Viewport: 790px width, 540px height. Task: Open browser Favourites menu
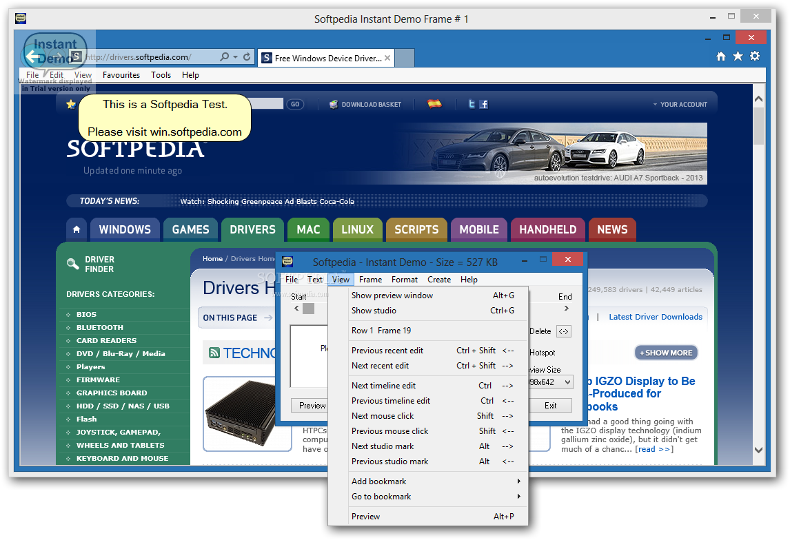point(121,75)
